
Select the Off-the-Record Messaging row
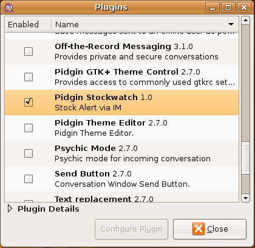point(121,52)
